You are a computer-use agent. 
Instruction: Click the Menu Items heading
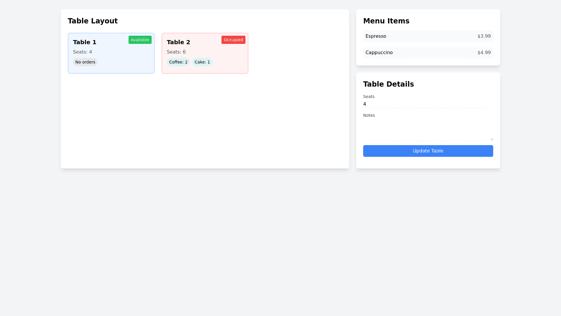386,21
